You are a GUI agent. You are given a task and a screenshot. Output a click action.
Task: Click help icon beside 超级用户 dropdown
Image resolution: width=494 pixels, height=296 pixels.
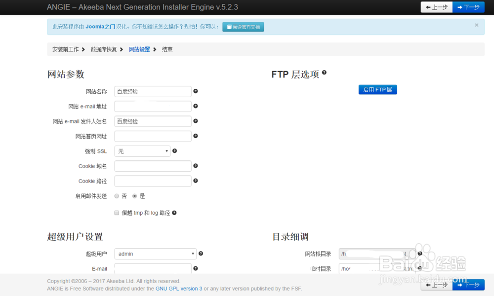[x=201, y=253]
